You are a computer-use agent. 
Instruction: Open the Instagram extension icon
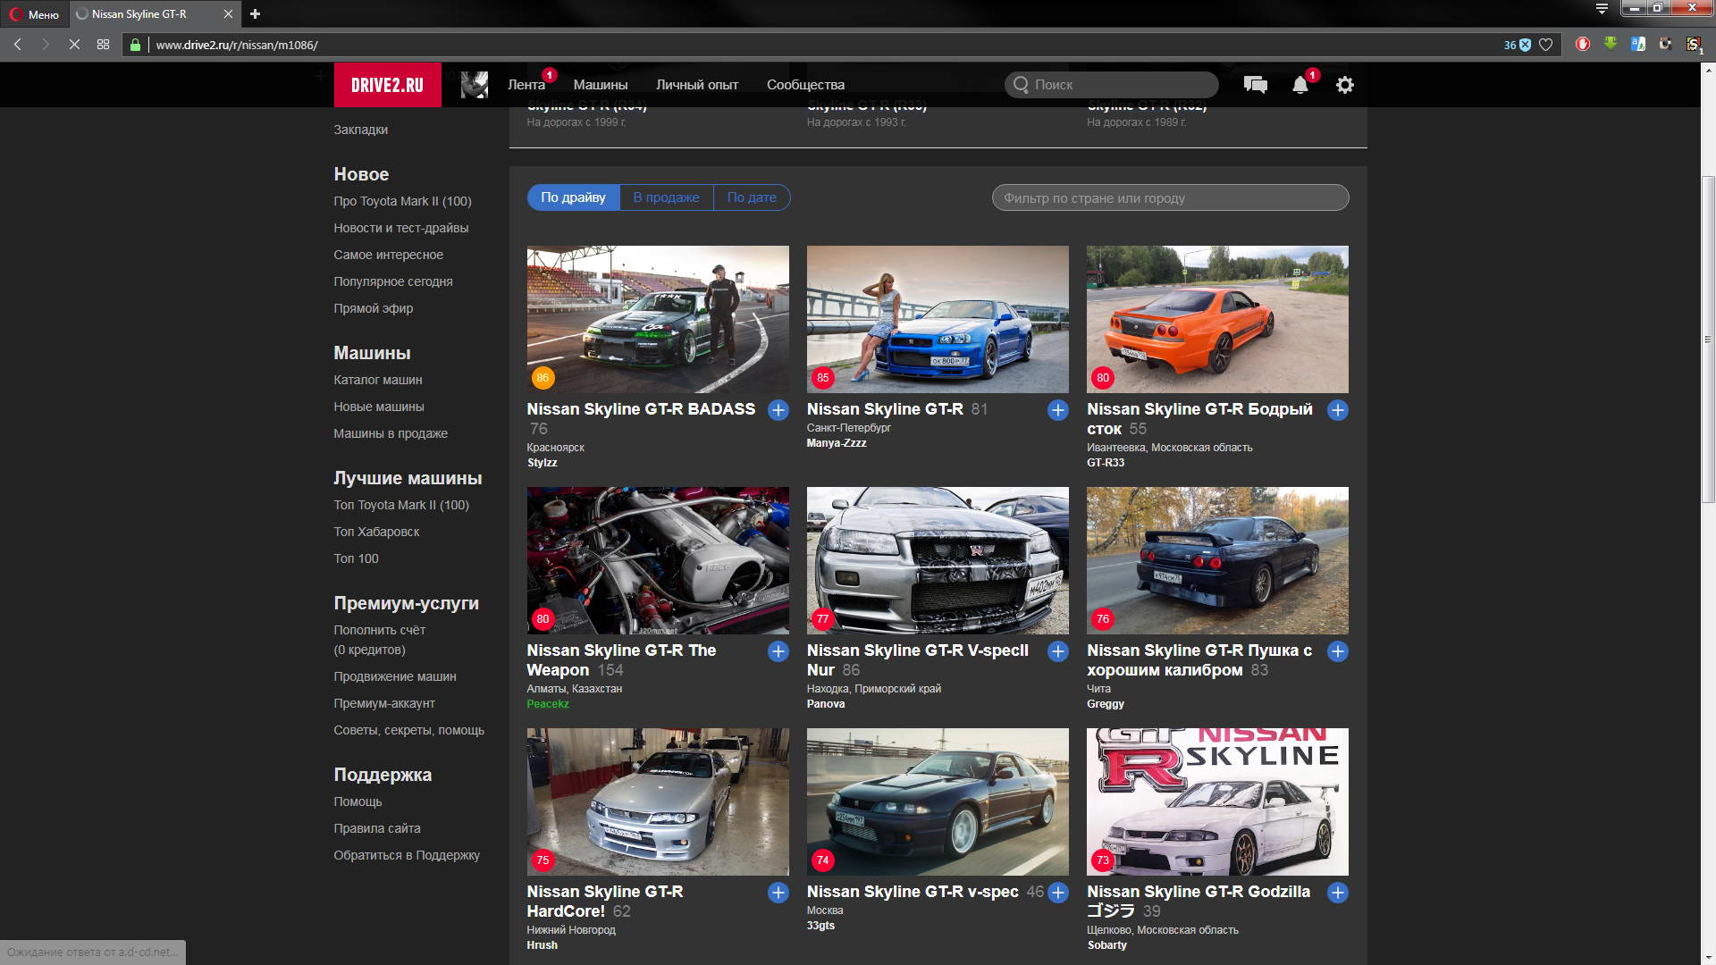(x=1665, y=44)
